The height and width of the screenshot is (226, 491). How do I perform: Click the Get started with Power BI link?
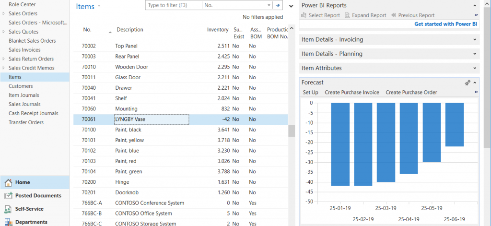coord(445,24)
